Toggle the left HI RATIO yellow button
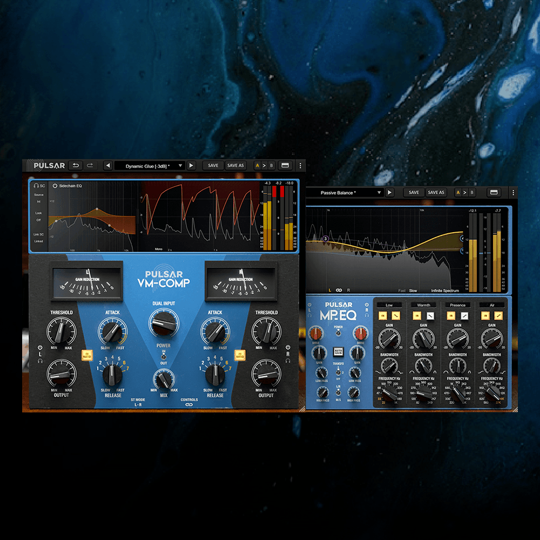This screenshot has height=540, width=540. pyautogui.click(x=87, y=355)
